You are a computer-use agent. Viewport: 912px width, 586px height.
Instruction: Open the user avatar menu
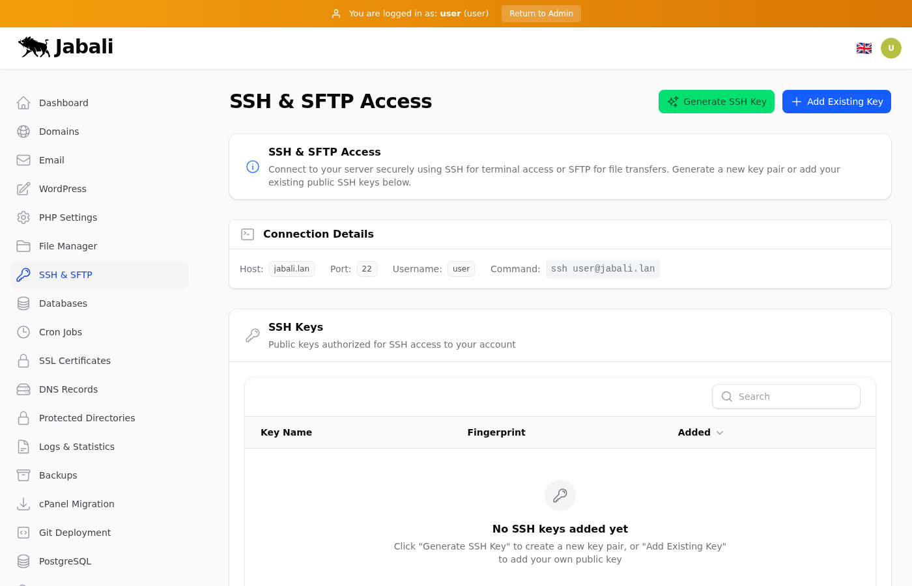pos(891,48)
